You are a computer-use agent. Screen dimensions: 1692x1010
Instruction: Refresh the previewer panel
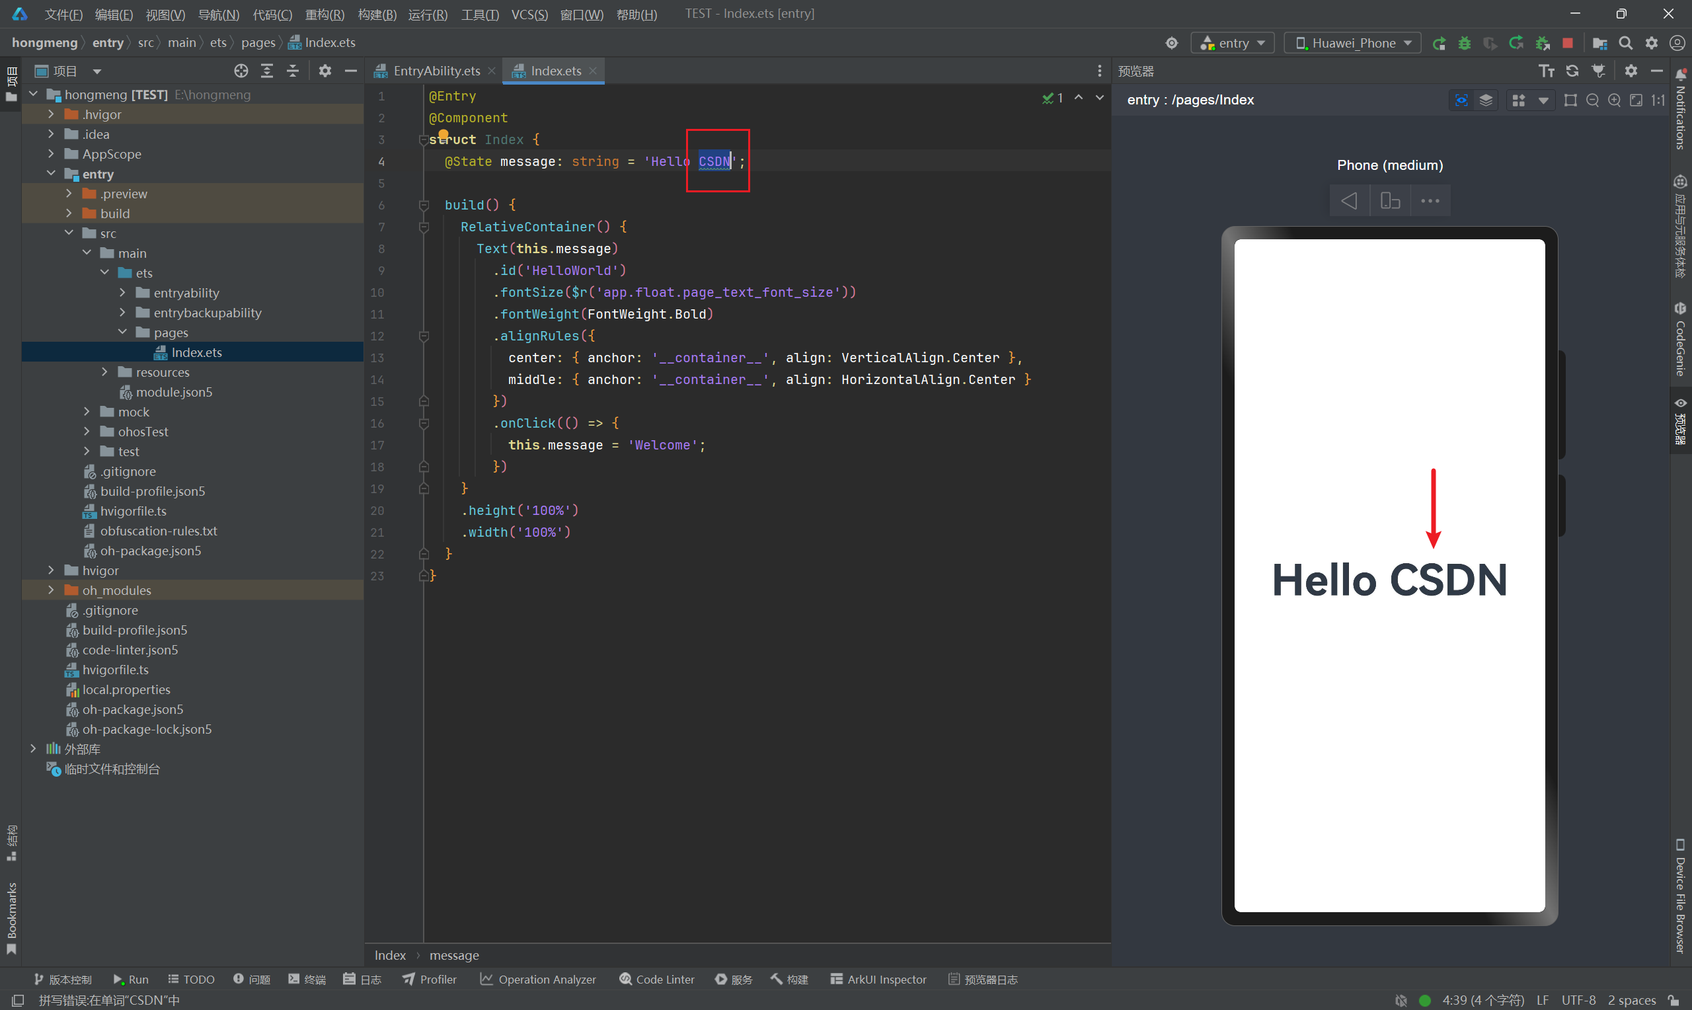point(1572,71)
